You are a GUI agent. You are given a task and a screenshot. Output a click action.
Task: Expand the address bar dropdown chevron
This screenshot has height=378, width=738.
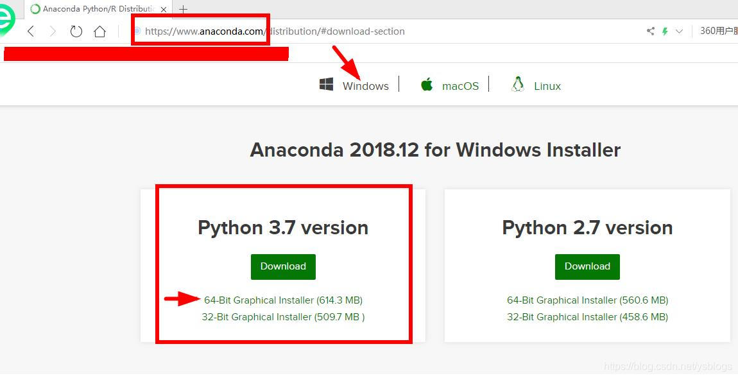[679, 31]
